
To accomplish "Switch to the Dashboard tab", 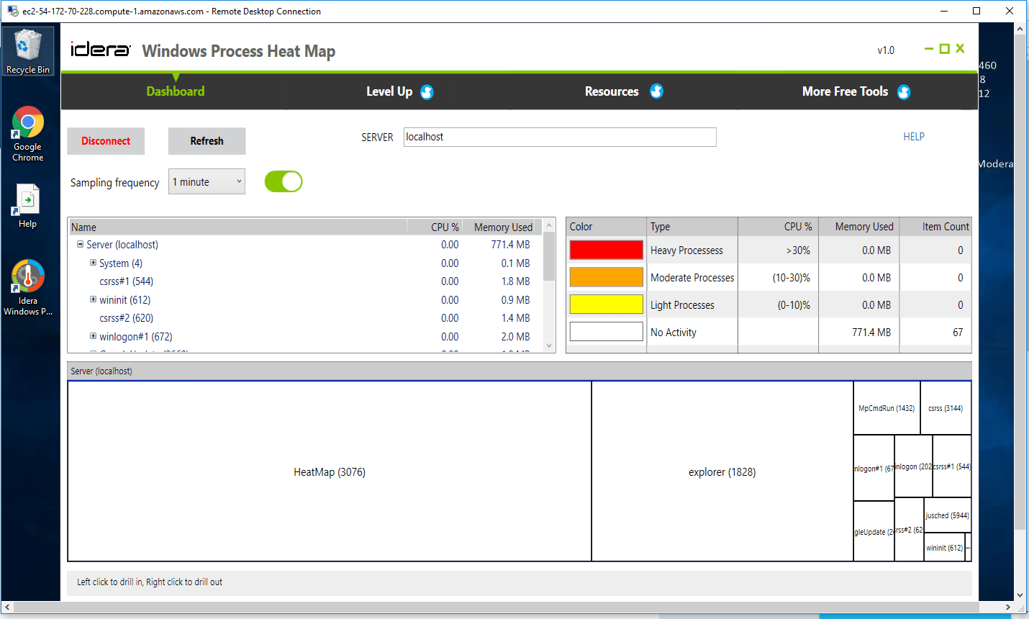I will (x=175, y=91).
